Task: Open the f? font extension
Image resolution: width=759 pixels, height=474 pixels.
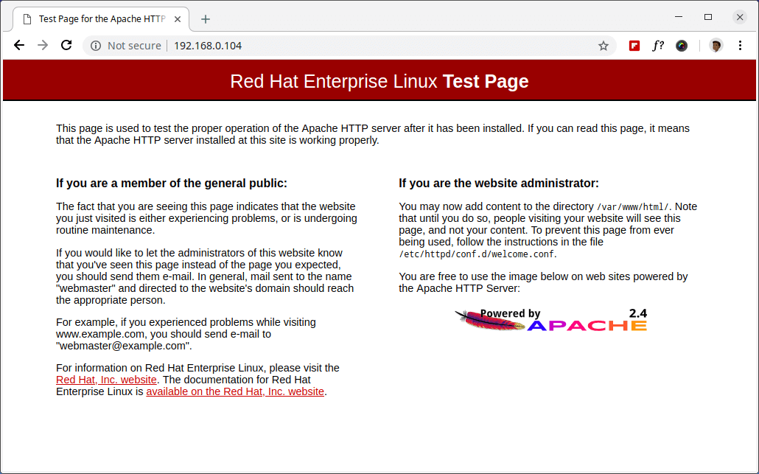Action: (x=658, y=46)
